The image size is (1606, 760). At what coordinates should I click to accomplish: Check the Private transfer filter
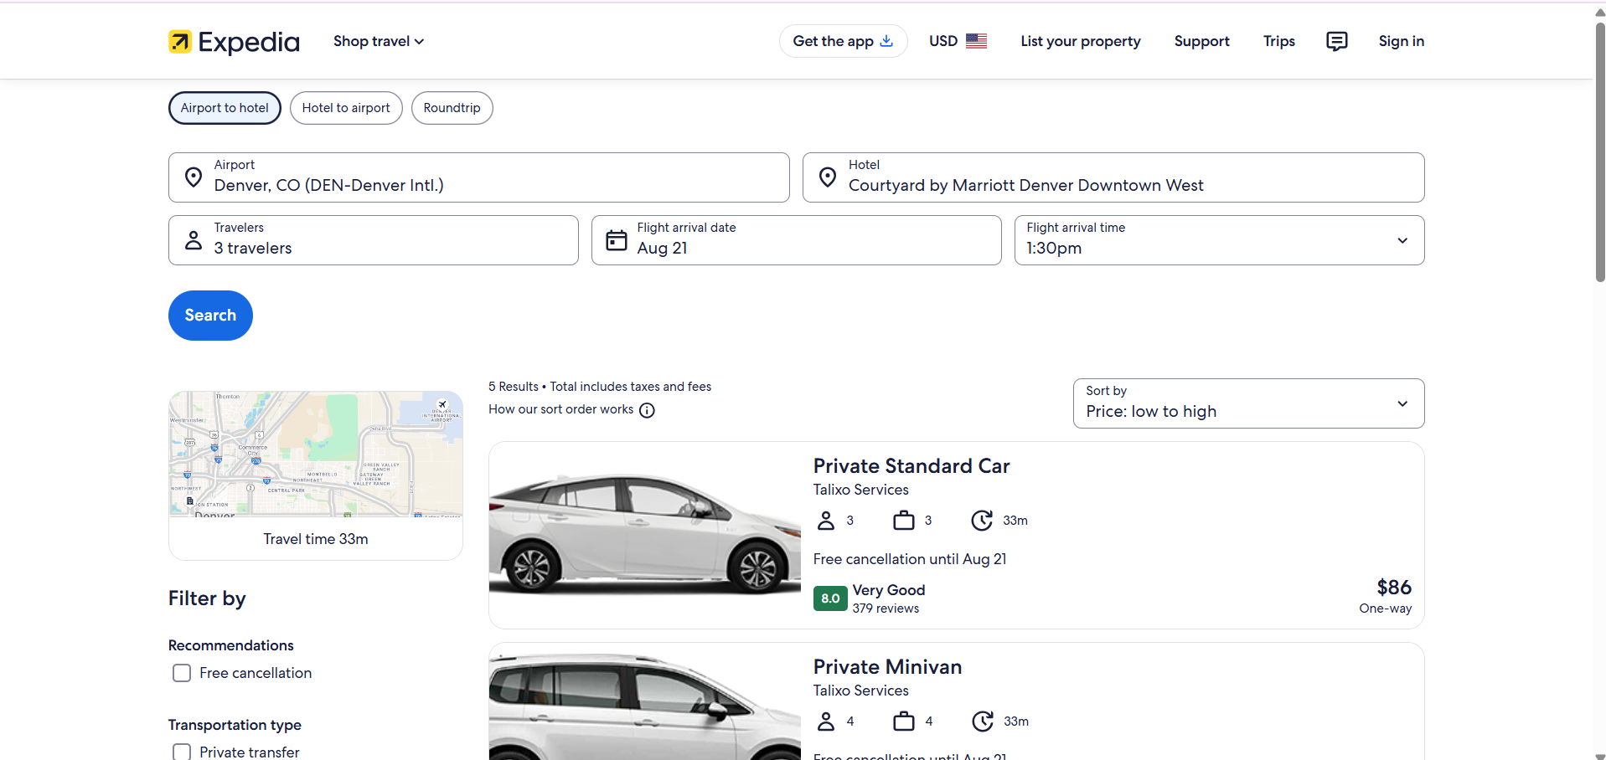(x=182, y=752)
